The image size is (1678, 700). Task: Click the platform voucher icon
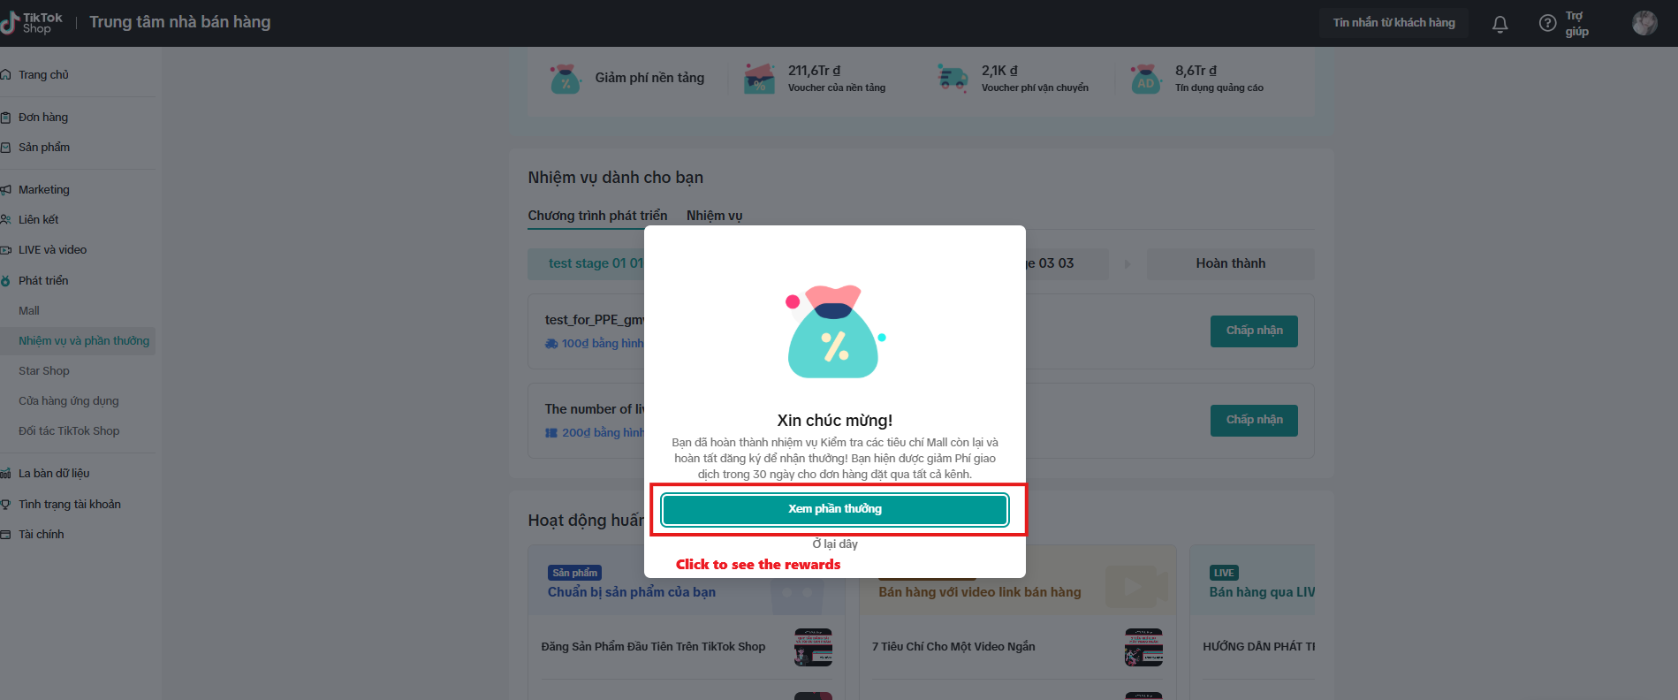[x=759, y=78]
